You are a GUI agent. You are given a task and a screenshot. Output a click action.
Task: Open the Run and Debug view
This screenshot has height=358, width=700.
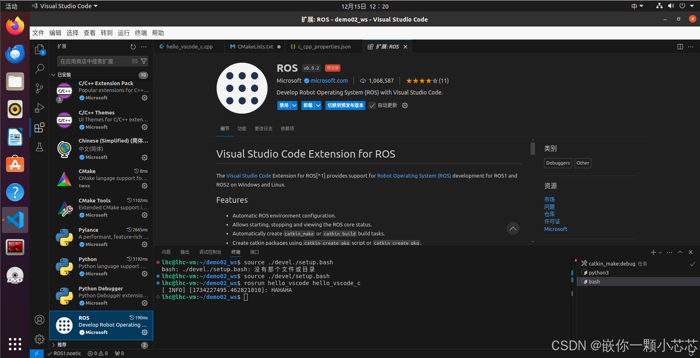(39, 108)
